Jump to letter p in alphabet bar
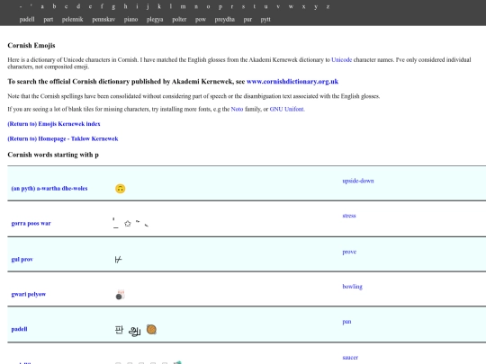The image size is (486, 364). pos(220,7)
